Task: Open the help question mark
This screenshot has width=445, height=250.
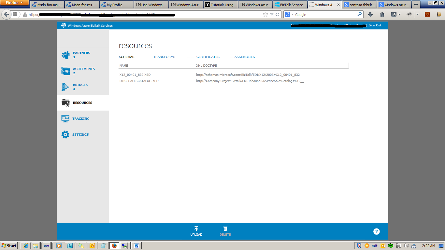Action: point(377,231)
